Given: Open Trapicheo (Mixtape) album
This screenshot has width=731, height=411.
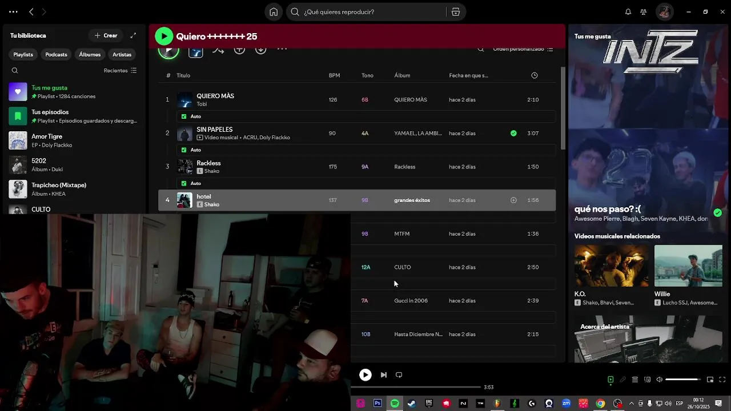Looking at the screenshot, I should 73,190.
